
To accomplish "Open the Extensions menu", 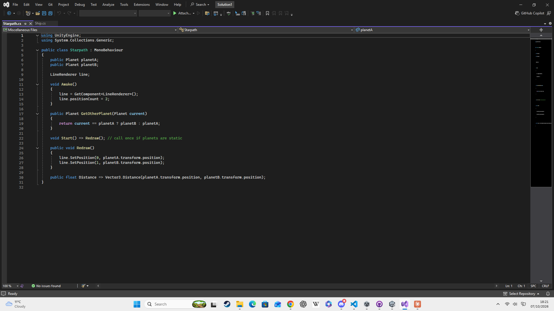I will click(142, 5).
